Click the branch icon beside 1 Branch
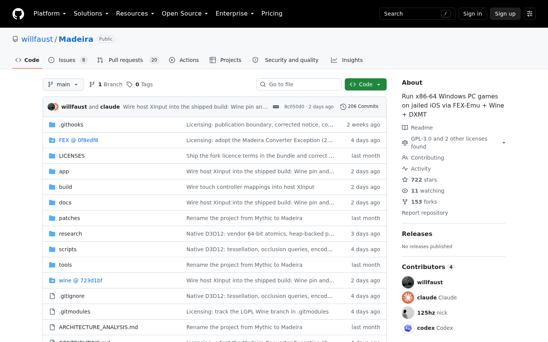548x342 pixels. point(92,84)
